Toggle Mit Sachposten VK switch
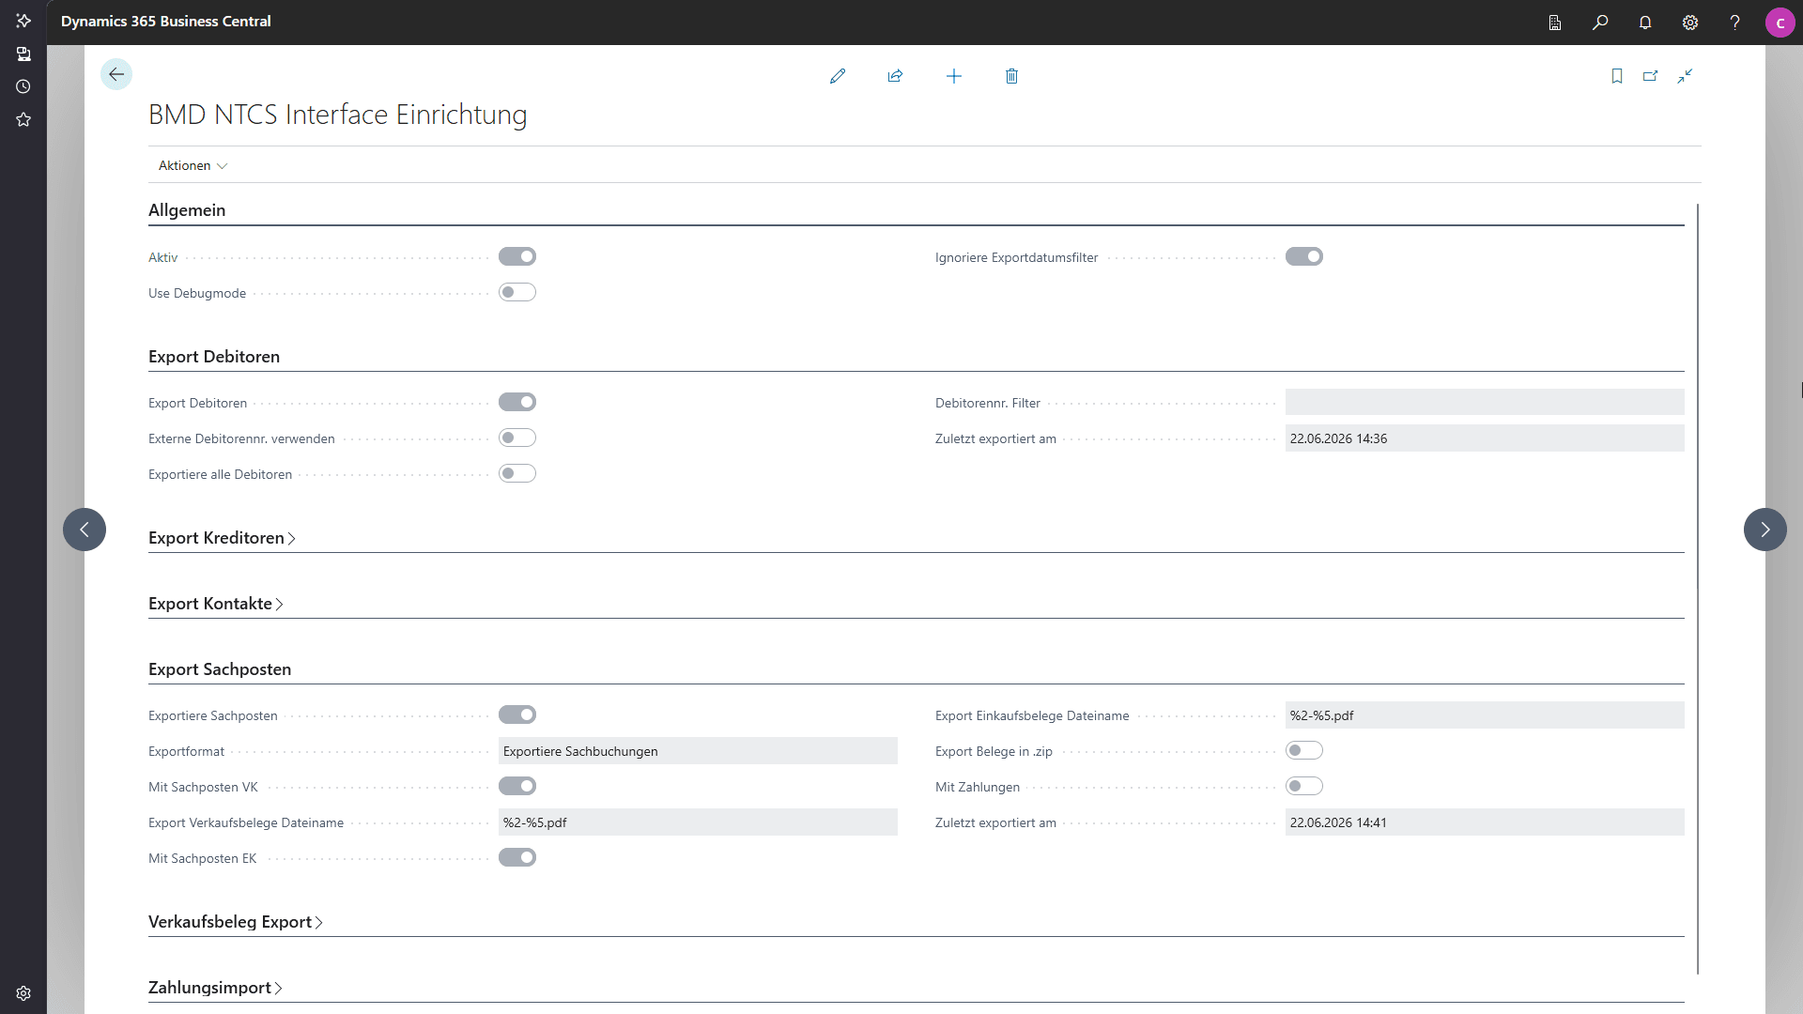This screenshot has width=1803, height=1014. point(517,786)
